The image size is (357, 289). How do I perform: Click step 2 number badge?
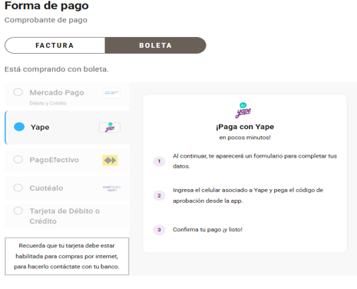159,196
